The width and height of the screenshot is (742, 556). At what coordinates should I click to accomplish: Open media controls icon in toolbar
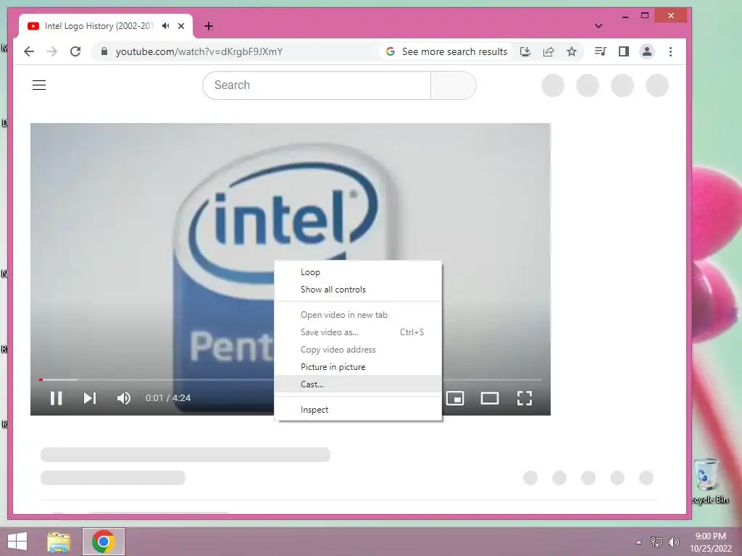tap(601, 51)
